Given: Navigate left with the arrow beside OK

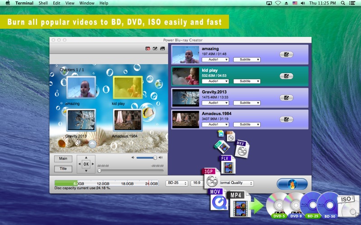Looking at the screenshot, I should pyautogui.click(x=79, y=164).
